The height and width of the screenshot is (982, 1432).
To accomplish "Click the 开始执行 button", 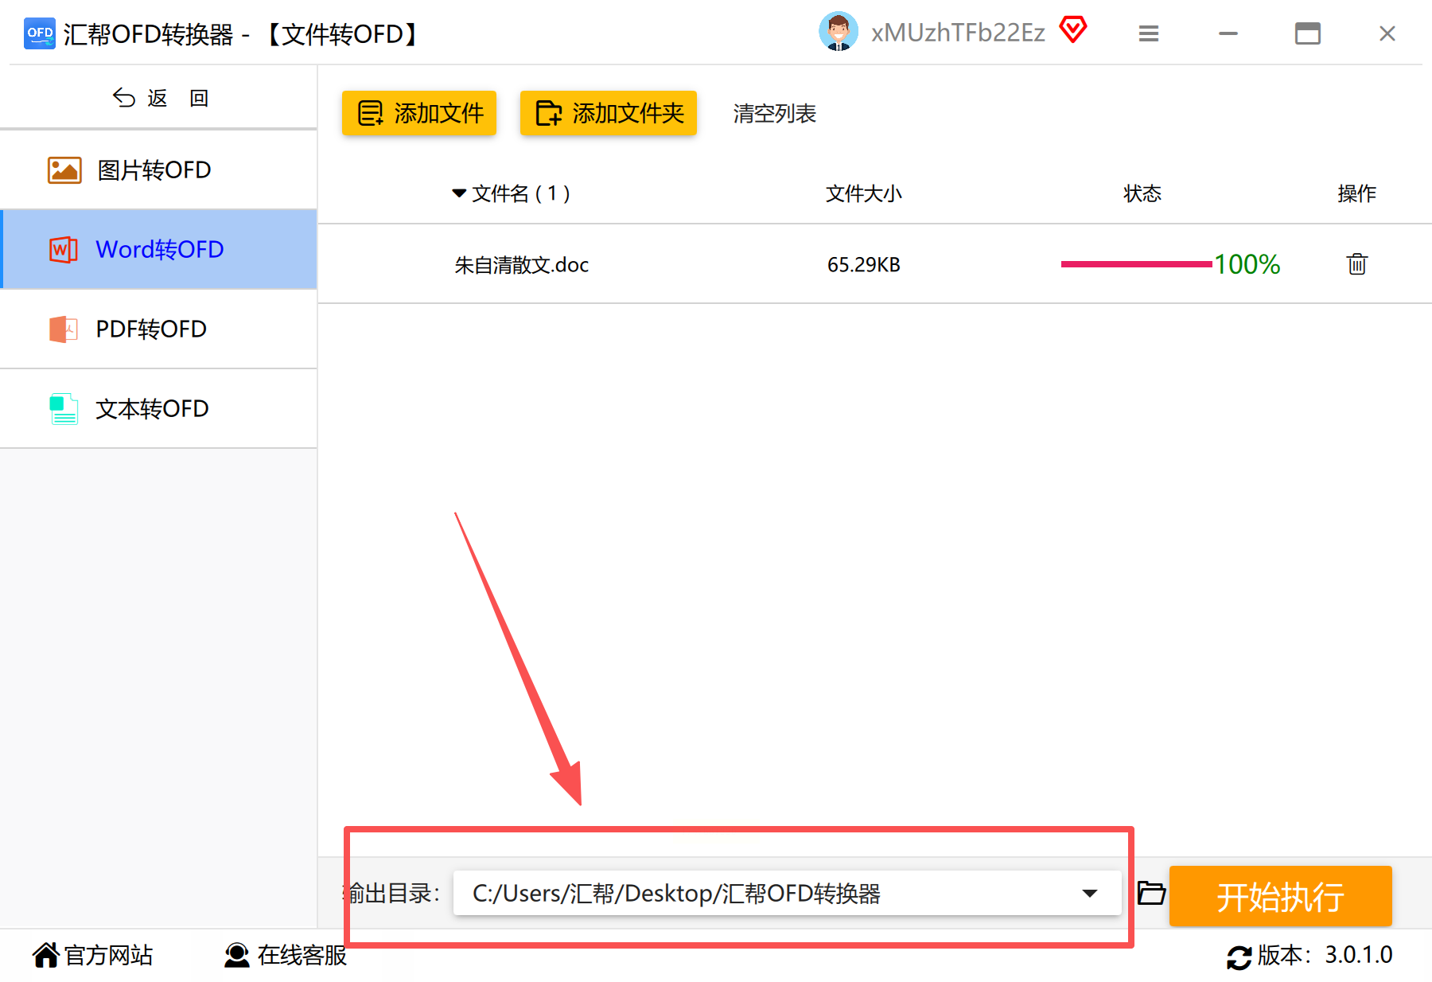I will 1280,896.
